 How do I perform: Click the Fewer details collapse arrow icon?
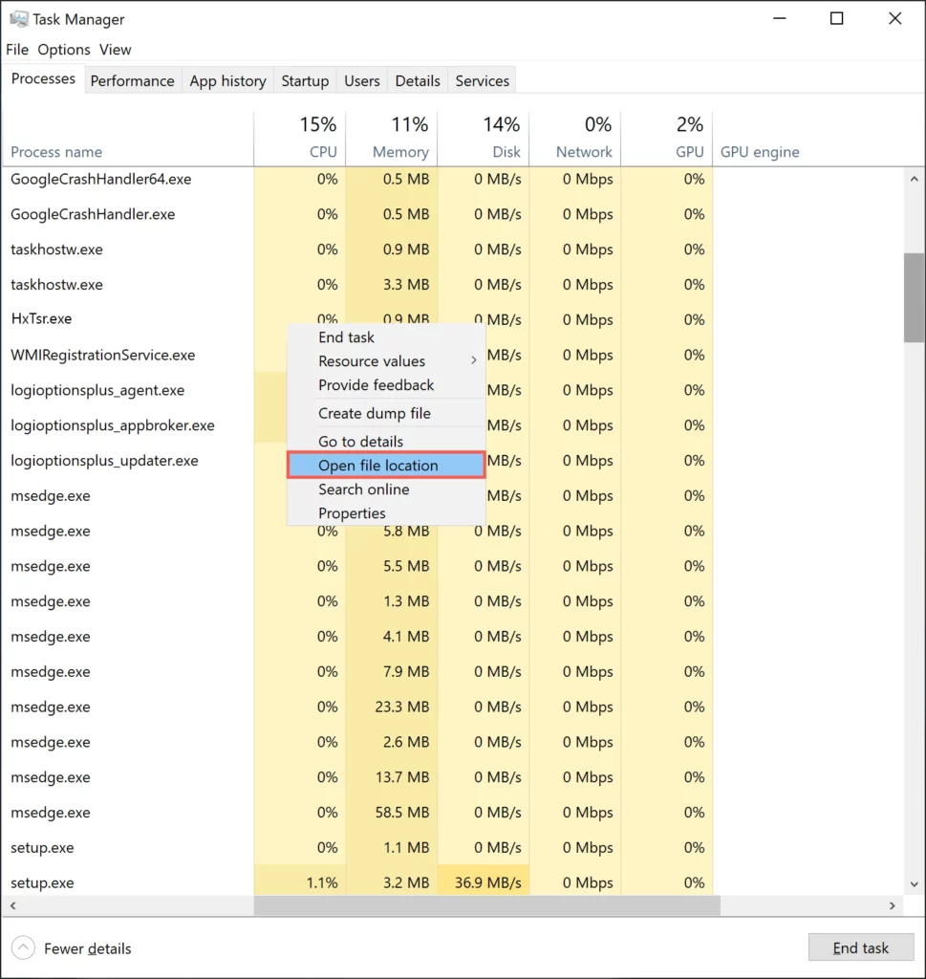23,947
